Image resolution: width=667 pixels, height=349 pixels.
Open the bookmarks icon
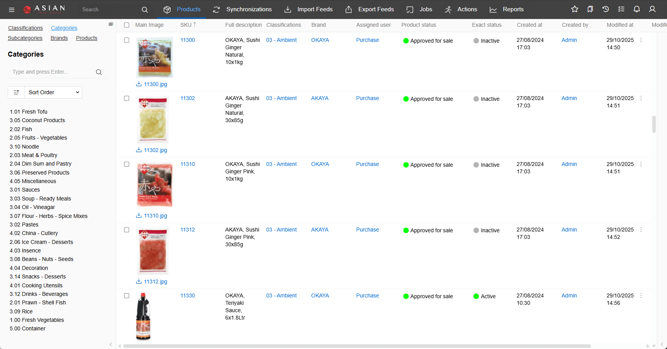point(590,9)
